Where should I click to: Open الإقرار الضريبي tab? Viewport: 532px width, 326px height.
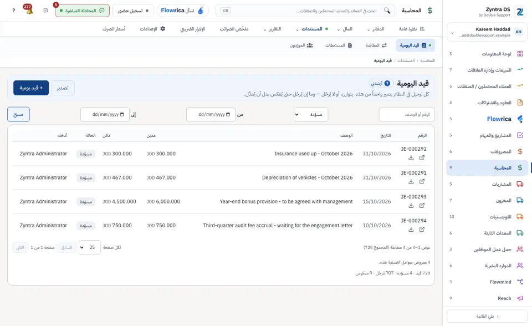[x=193, y=29]
